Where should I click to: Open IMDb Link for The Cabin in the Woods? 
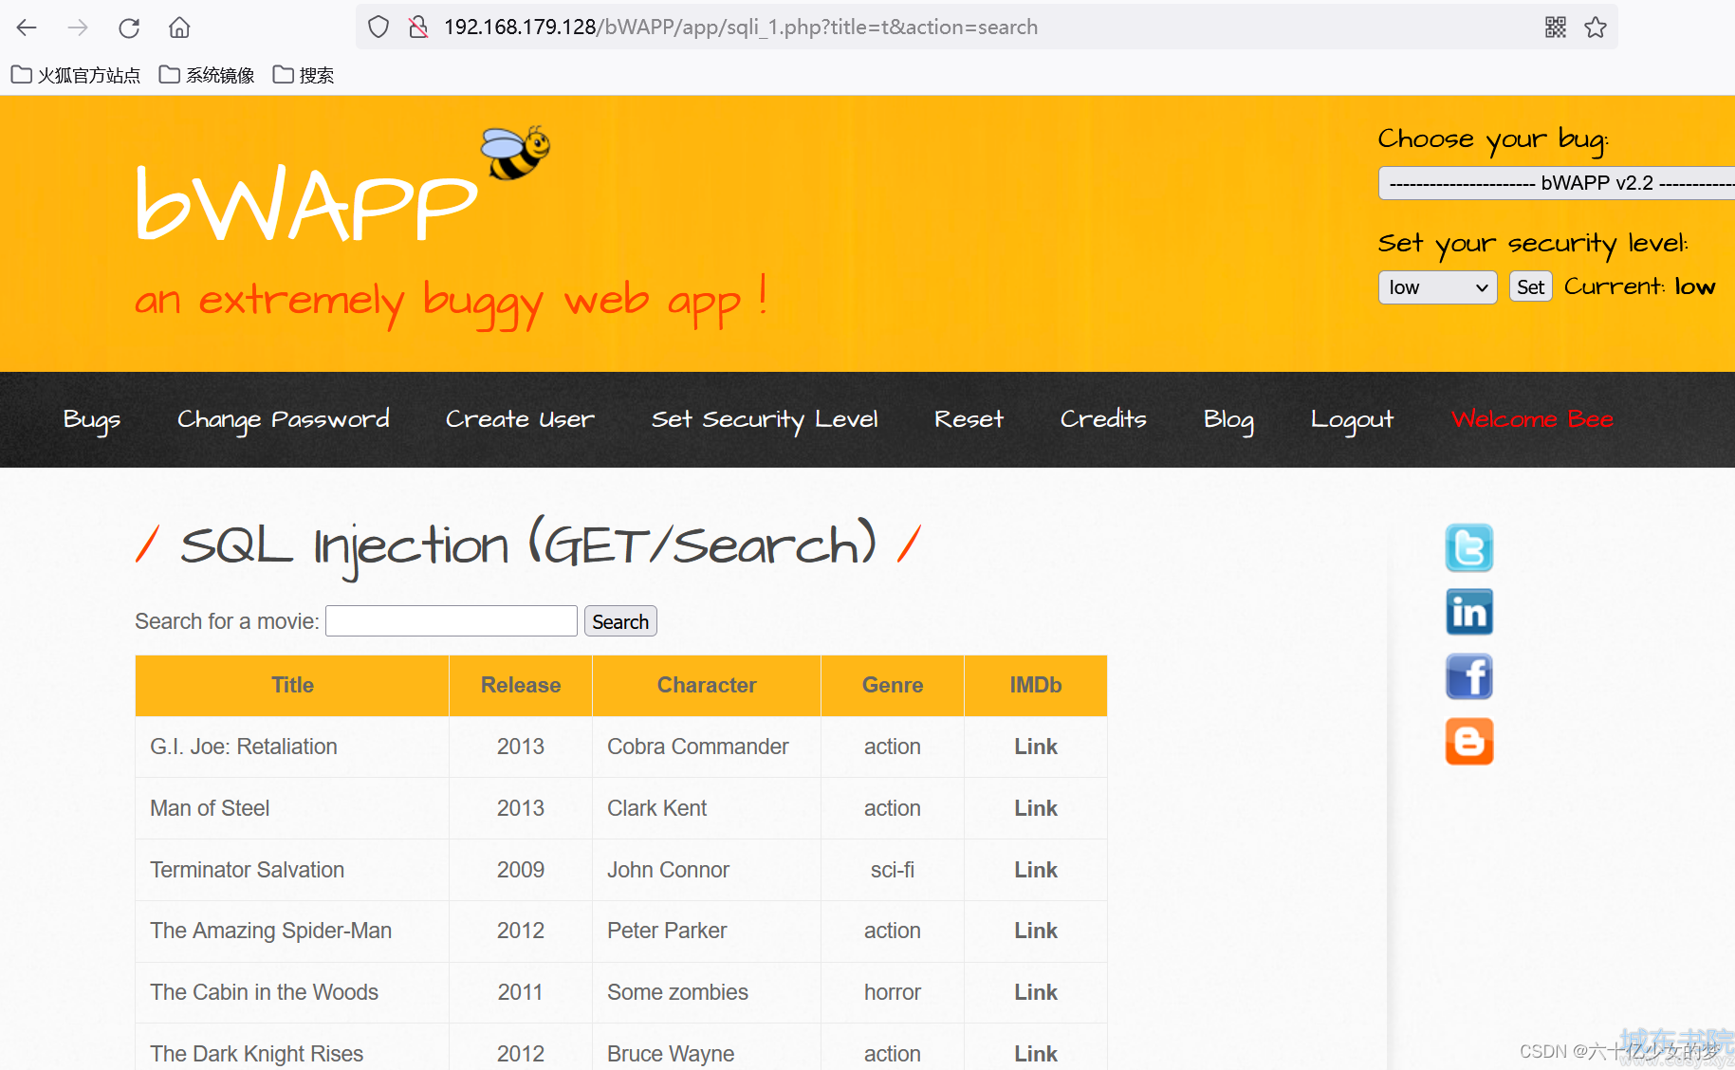[1036, 993]
